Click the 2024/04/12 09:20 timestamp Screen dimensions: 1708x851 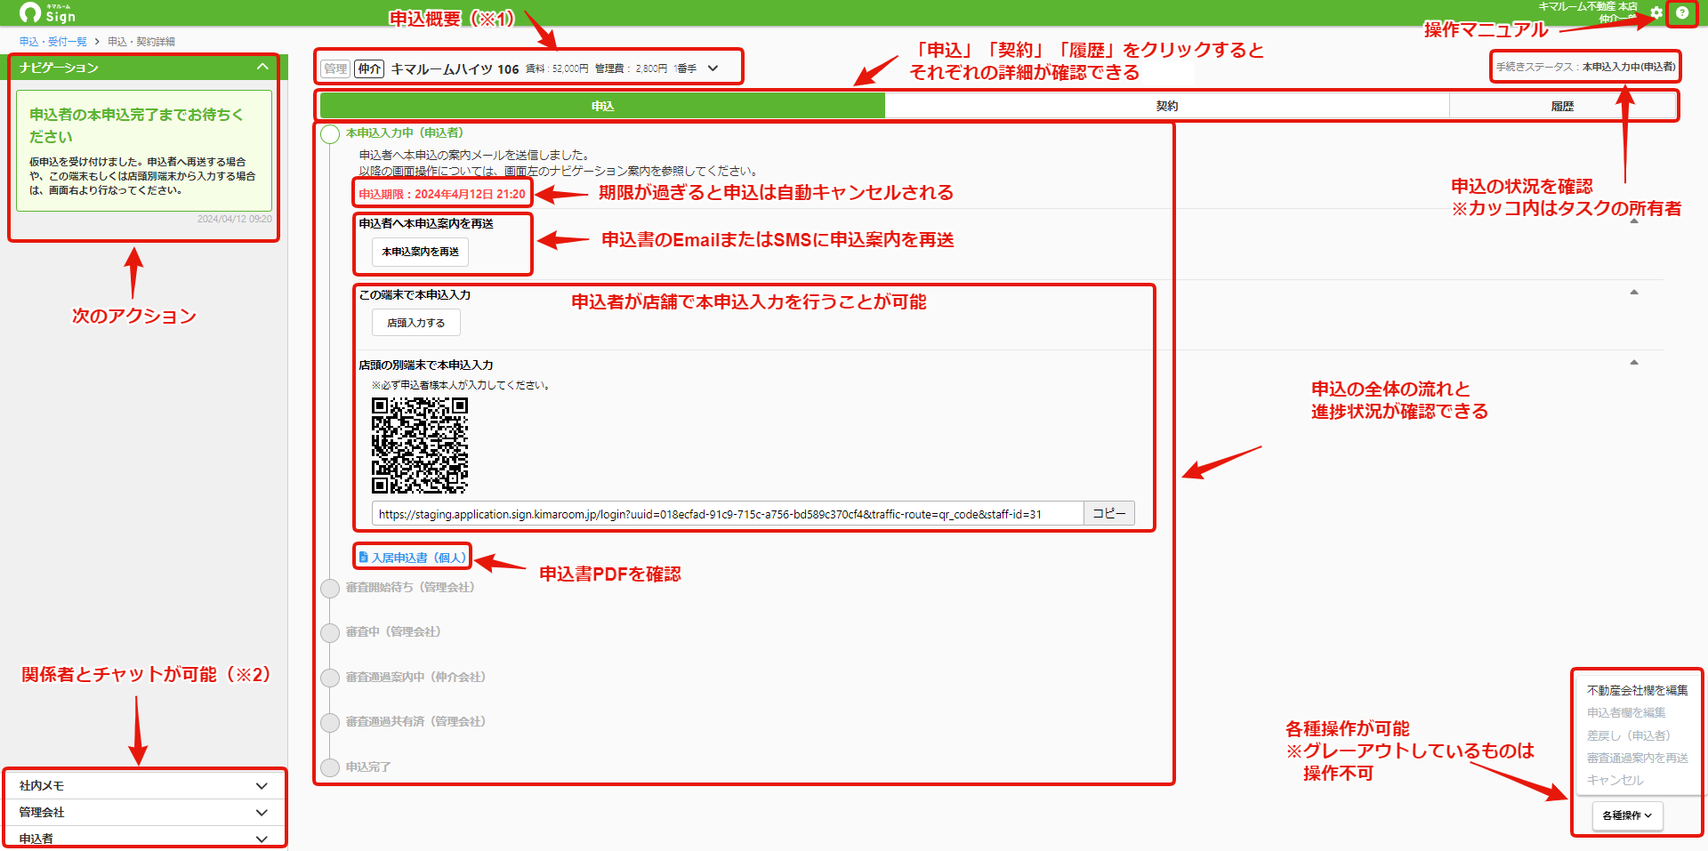tap(235, 219)
